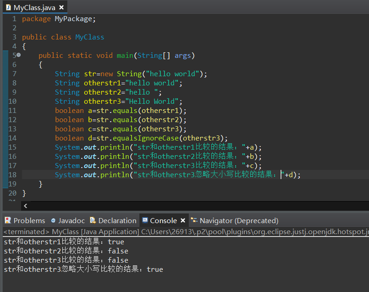The height and width of the screenshot is (292, 369).
Task: Click equalsIgnoreCase method call on line 14
Action: point(146,138)
